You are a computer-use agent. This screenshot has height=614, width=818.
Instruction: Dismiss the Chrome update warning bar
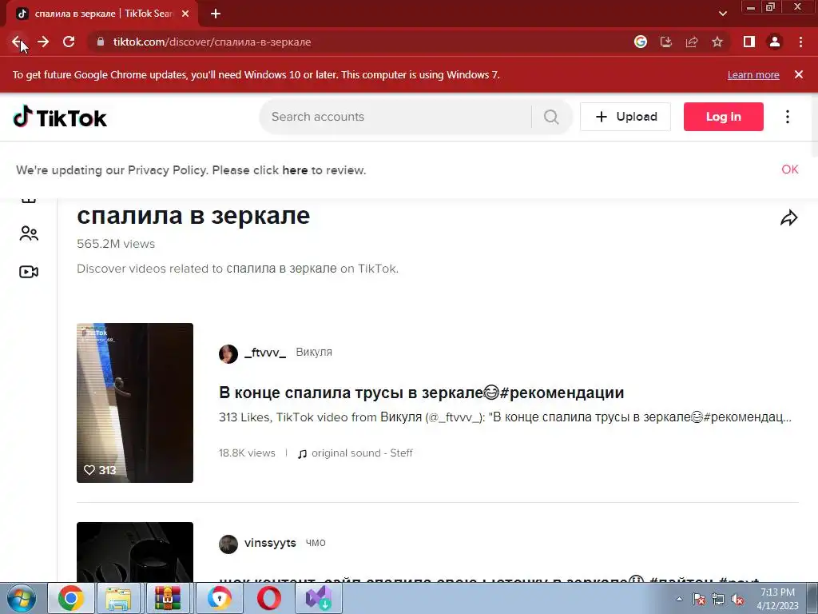pyautogui.click(x=799, y=74)
